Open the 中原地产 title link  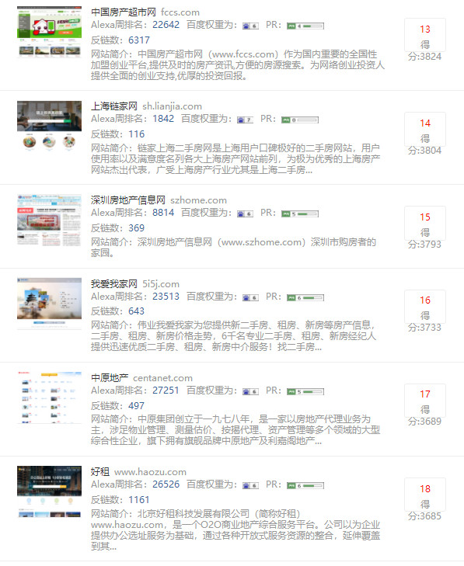110,378
